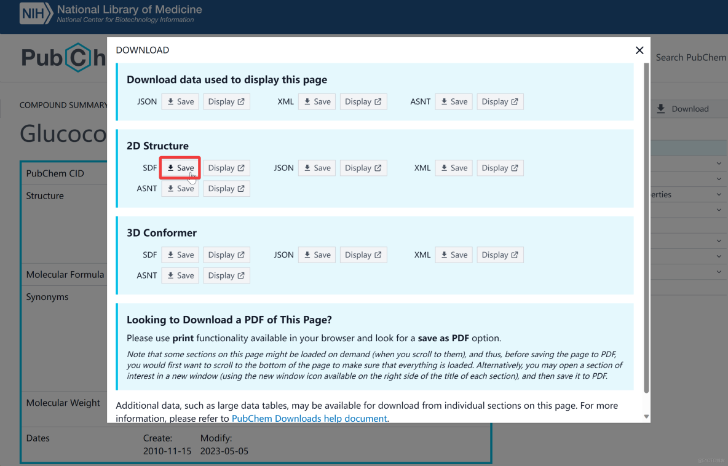Image resolution: width=728 pixels, height=466 pixels.
Task: Select the COMPOUND SUMMARY label
Action: click(x=63, y=105)
